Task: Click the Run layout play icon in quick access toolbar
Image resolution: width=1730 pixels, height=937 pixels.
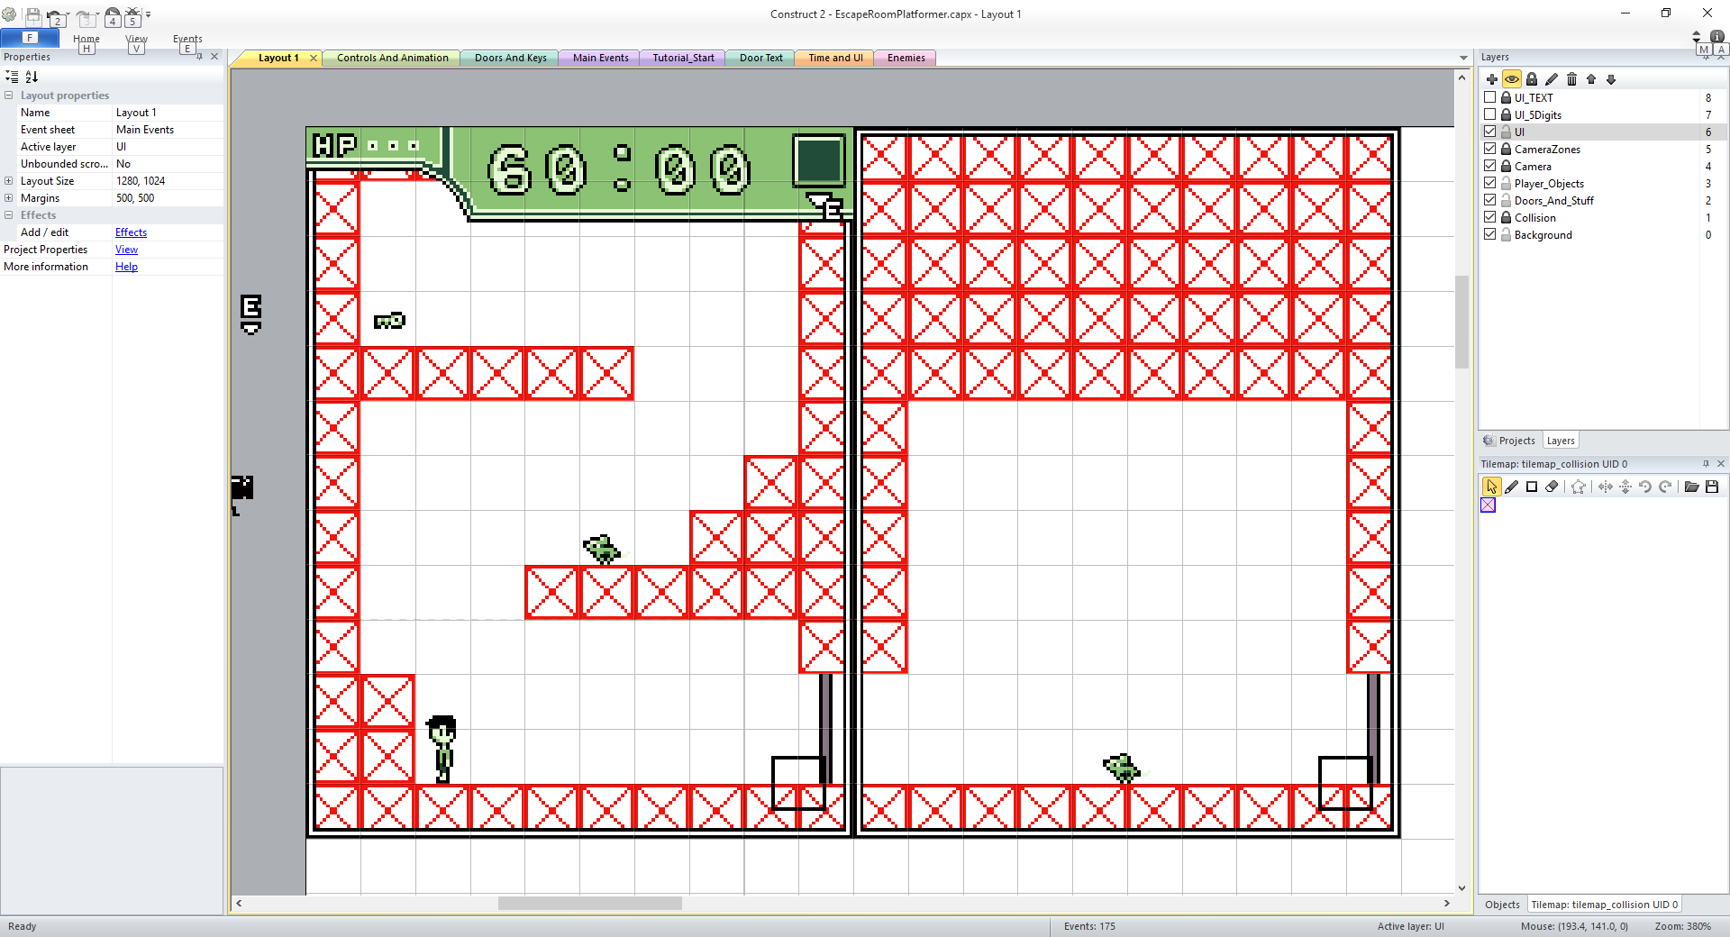Action: click(113, 14)
